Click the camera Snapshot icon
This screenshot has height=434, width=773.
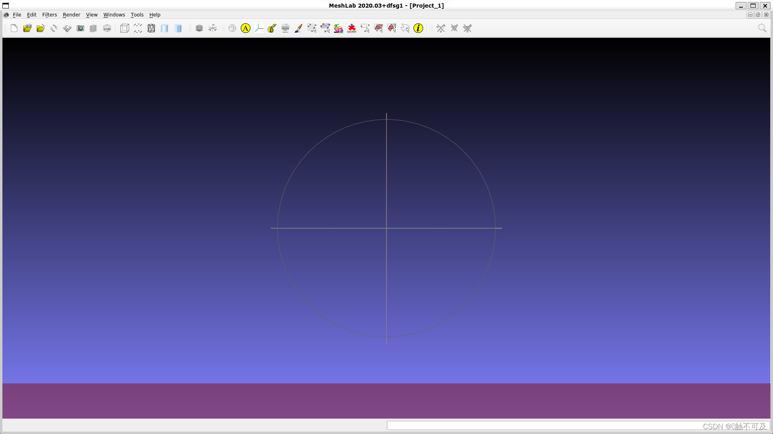coord(81,28)
